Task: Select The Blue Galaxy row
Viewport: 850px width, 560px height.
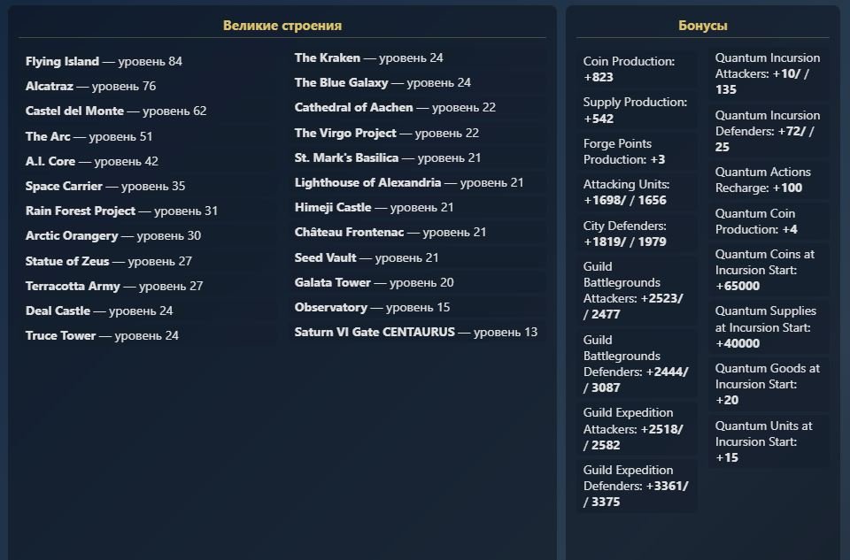Action: (382, 83)
